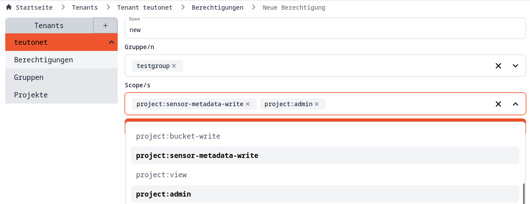Clear all selected groups
The width and height of the screenshot is (530, 204).
tap(498, 66)
